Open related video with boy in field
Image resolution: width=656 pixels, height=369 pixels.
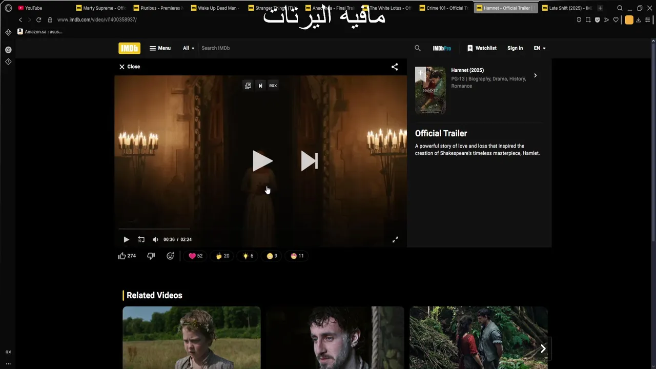[x=192, y=337]
